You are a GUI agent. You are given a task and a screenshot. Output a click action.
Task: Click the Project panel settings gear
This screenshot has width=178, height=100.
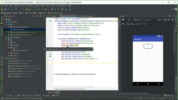[x=40, y=16]
